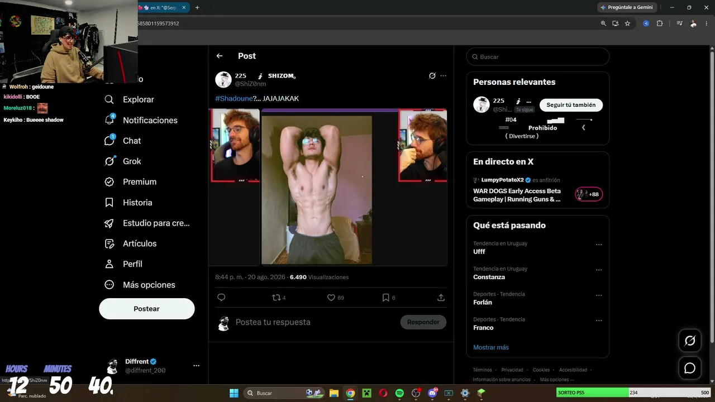Open the Más opciones footer link
Viewport: 715px width, 402px height.
pyautogui.click(x=556, y=380)
